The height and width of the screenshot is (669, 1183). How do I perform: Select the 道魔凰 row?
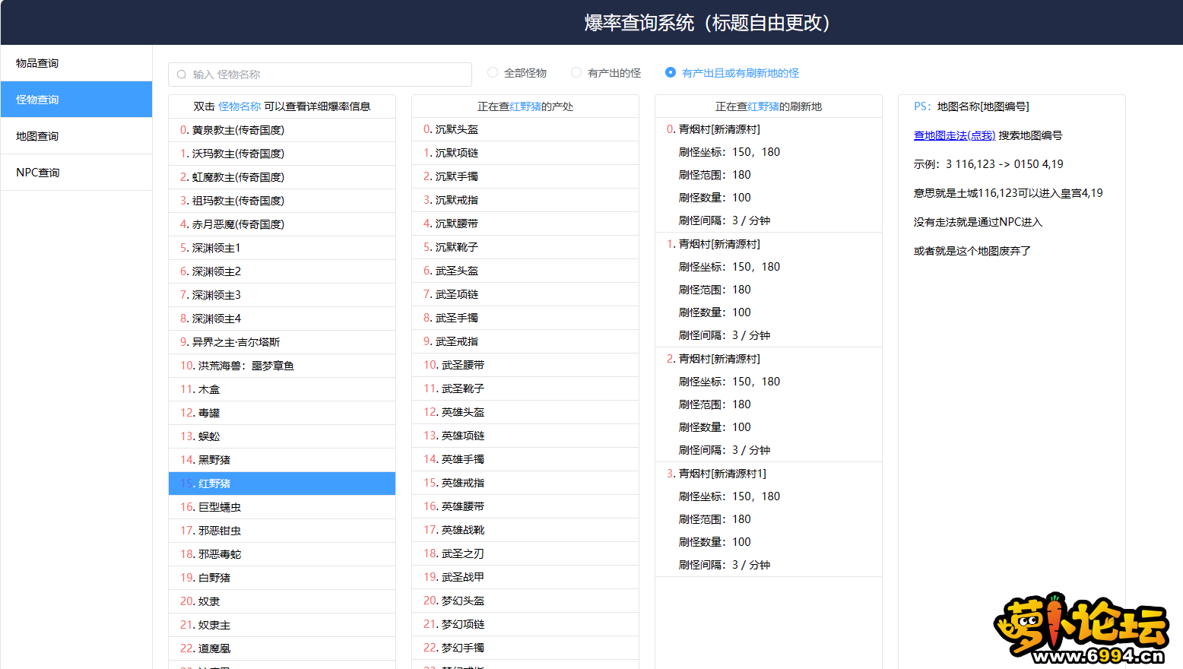point(282,648)
